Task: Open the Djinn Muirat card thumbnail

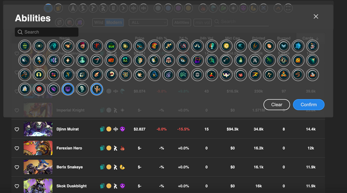Action: point(38,129)
